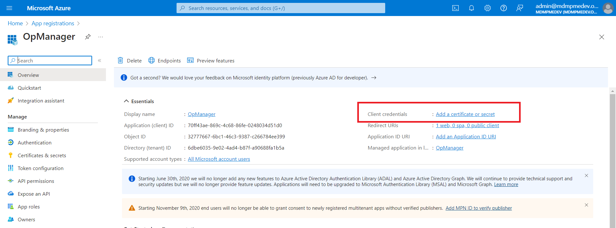Viewport: 616px width, 228px height.
Task: Click the Endpoints globe icon
Action: tap(152, 60)
